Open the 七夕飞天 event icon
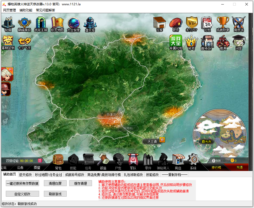Screen dimensions: 254x208 click(x=25, y=43)
